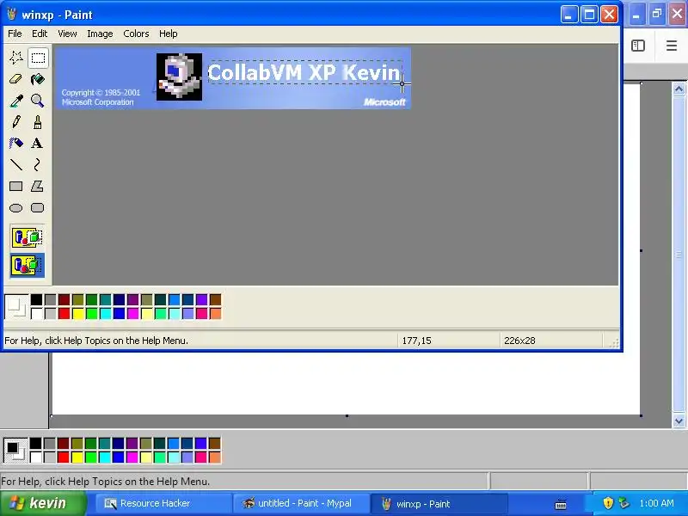688x516 pixels.
Task: Select the Airbrush spray can
Action: [x=16, y=143]
